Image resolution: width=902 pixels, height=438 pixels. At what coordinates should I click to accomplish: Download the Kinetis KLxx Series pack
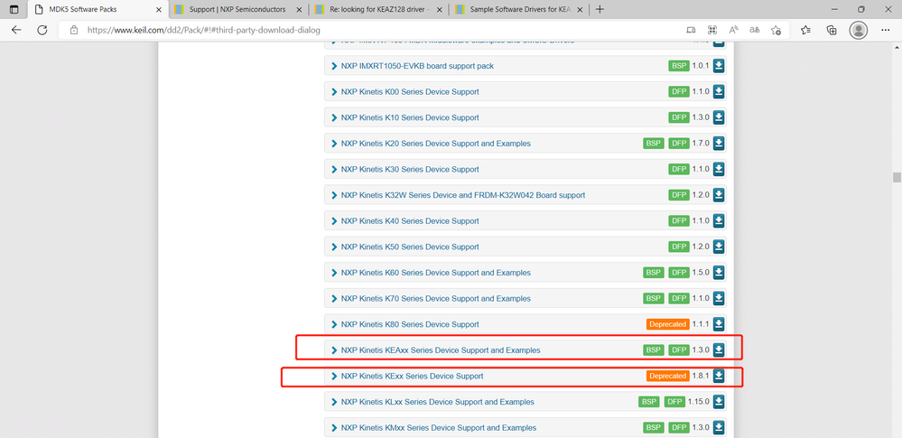click(719, 402)
